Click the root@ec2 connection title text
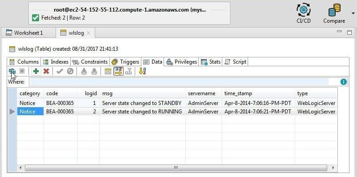Image resolution: width=357 pixels, height=177 pixels. pyautogui.click(x=130, y=10)
